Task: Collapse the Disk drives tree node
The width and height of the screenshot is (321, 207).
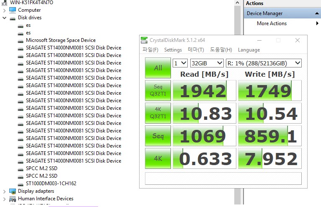Action: [x=5, y=18]
